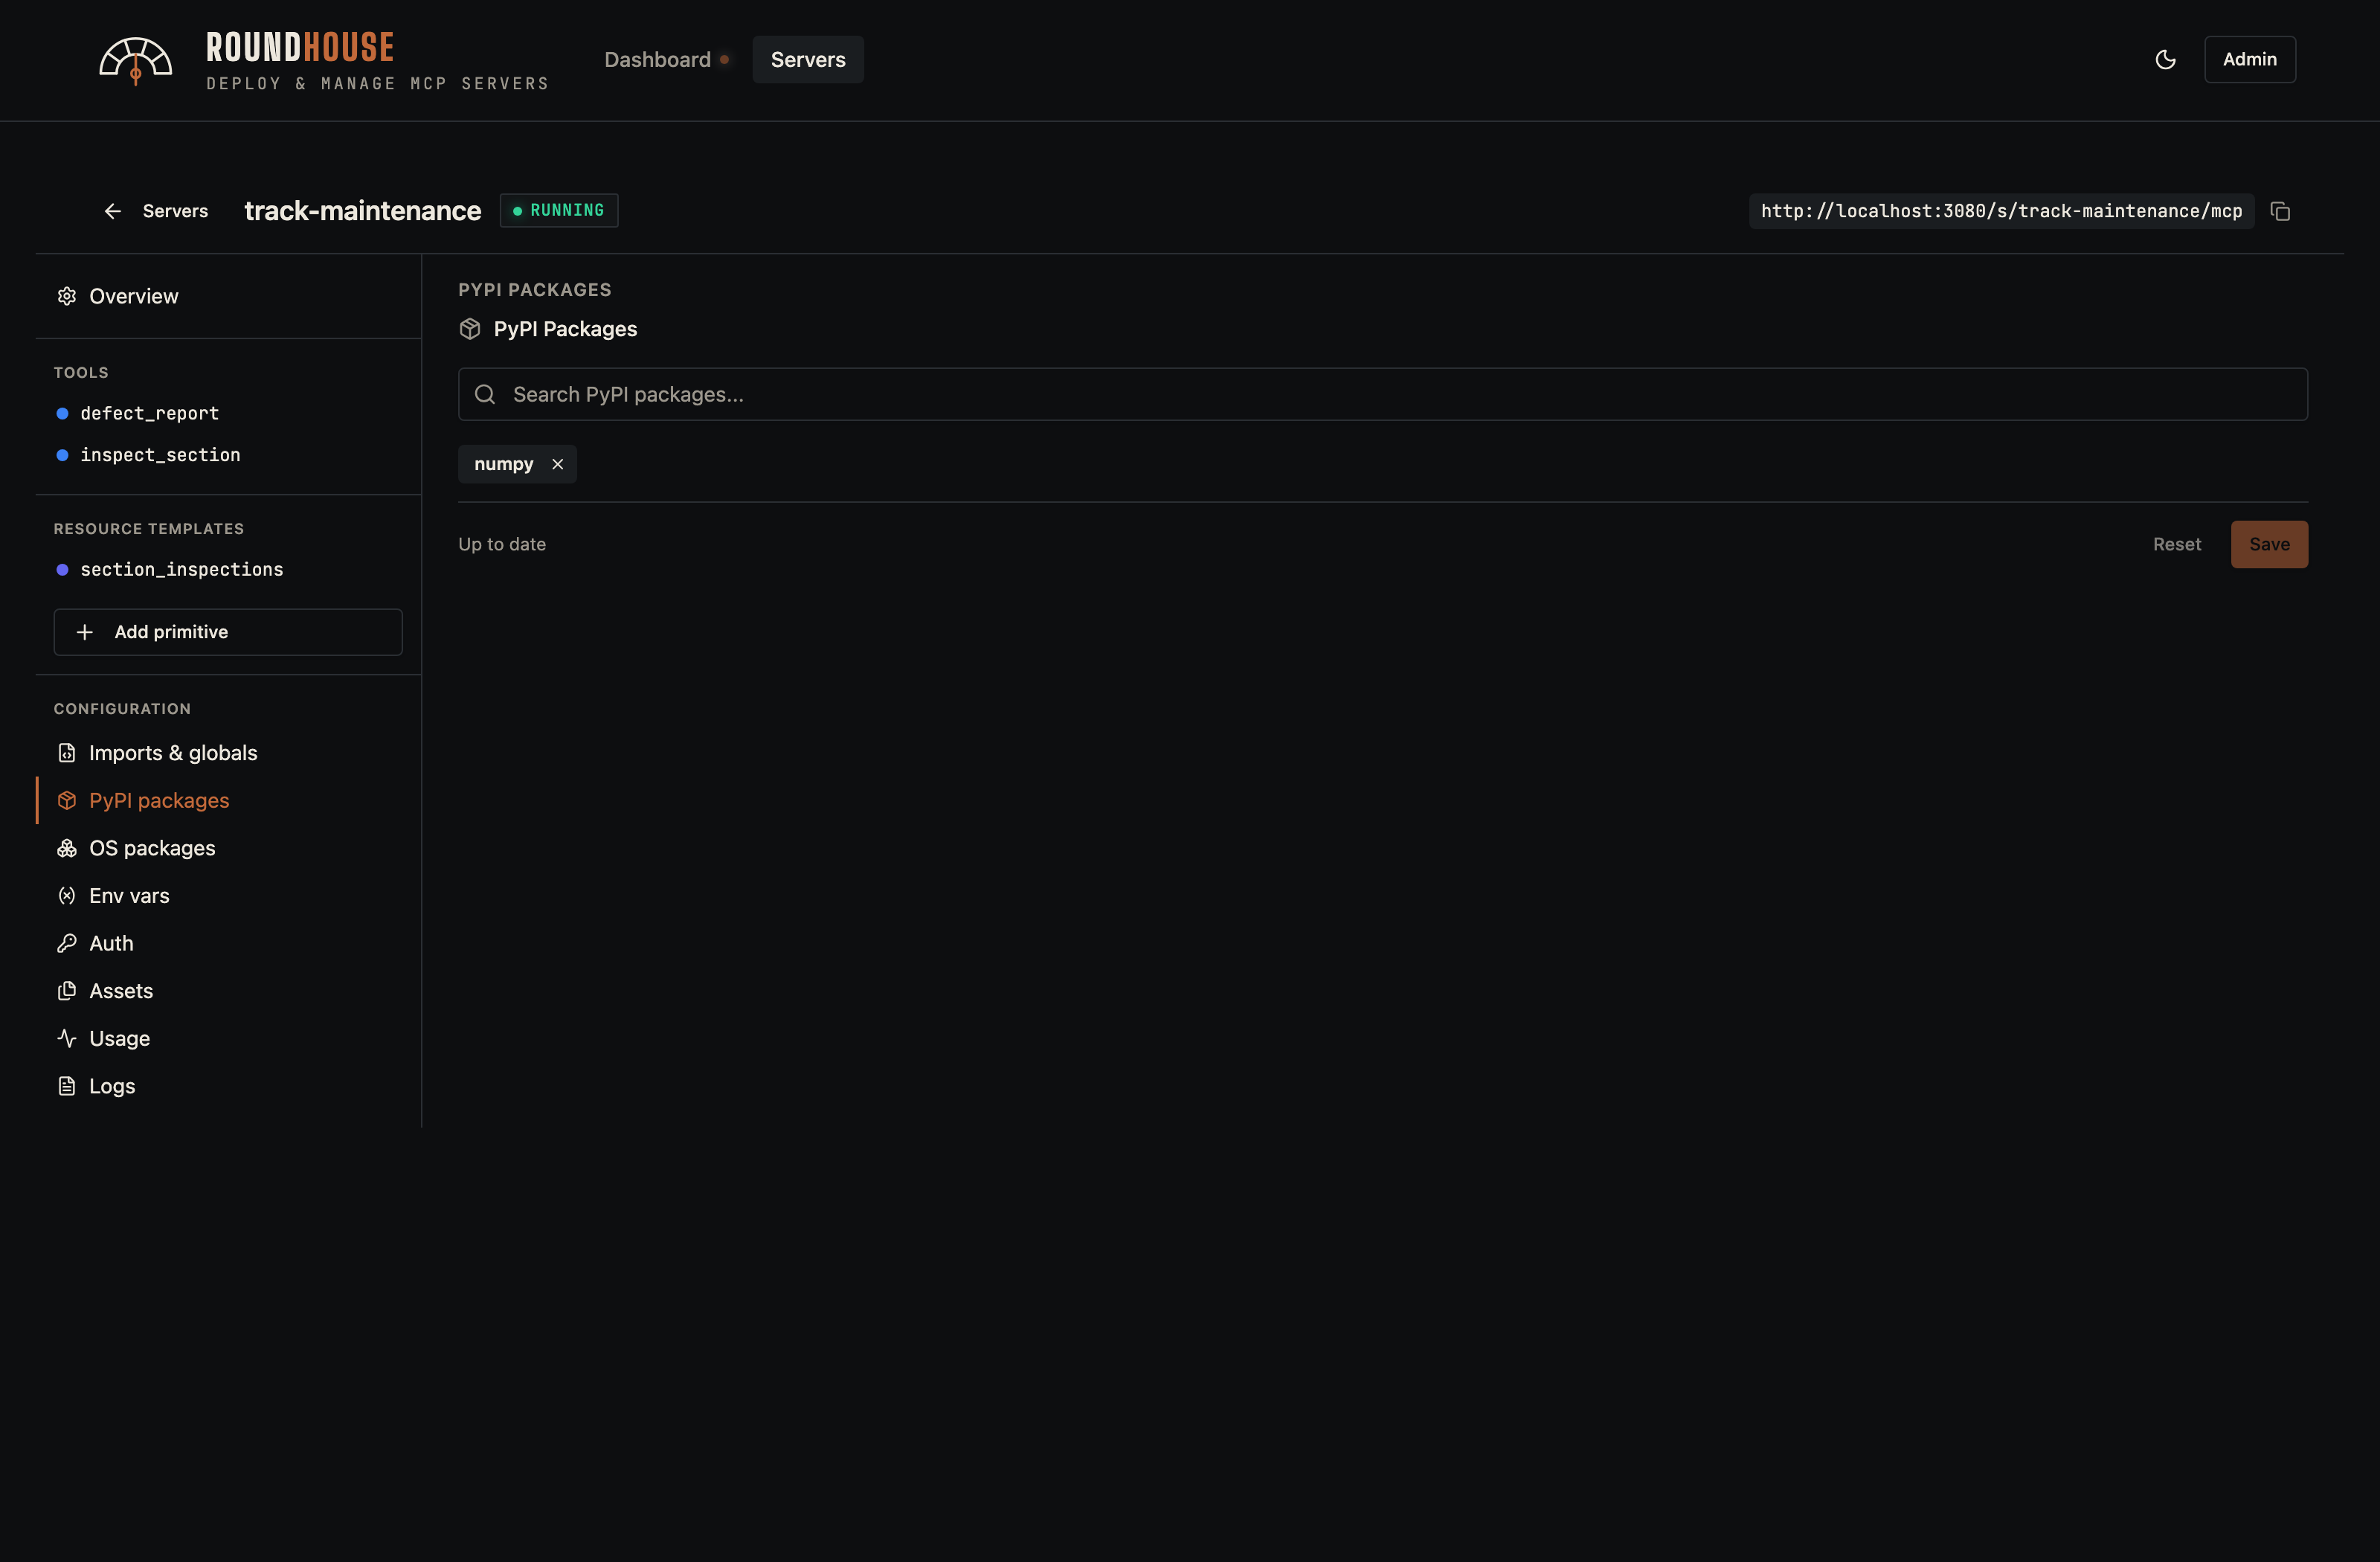
Task: Click the Overview gear icon
Action: (67, 296)
